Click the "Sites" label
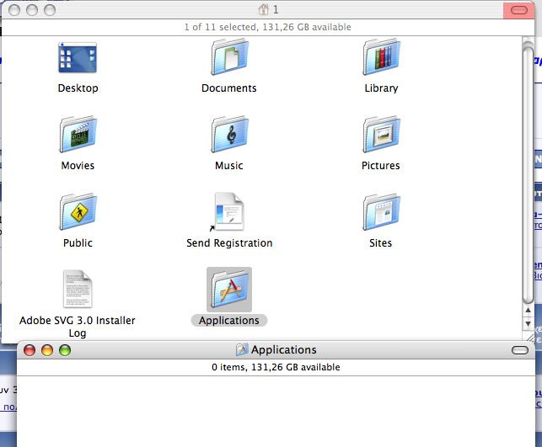Screen dimensions: 542x447 tap(380, 242)
